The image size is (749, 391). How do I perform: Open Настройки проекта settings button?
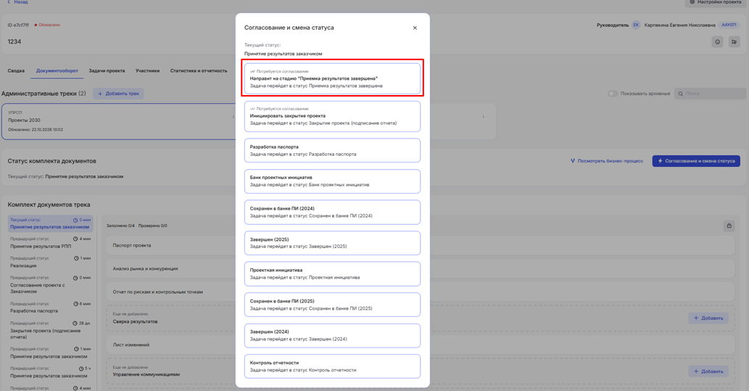(715, 2)
